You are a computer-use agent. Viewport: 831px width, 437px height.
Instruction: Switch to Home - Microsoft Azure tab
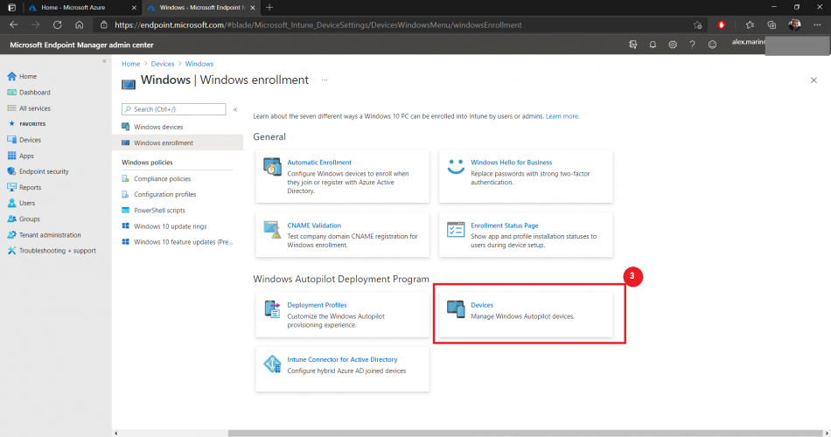[x=83, y=7]
